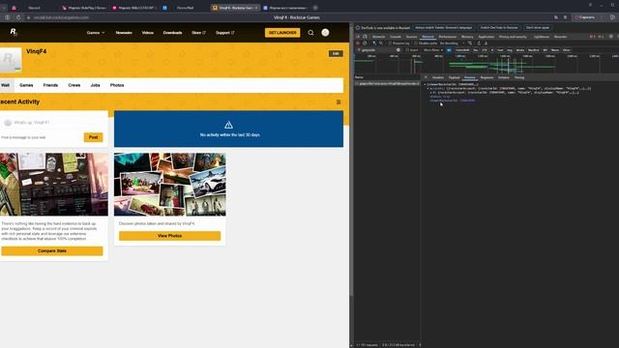The image size is (619, 348).
Task: Click the warning triangle in the no-activity banner
Action: 228,125
